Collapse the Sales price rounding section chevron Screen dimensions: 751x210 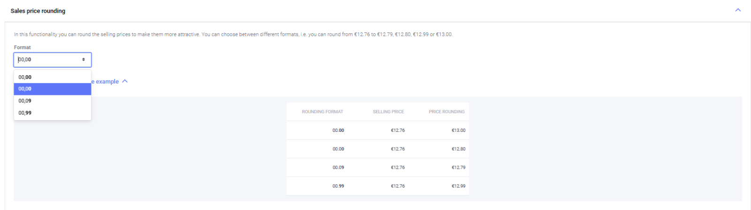[738, 10]
